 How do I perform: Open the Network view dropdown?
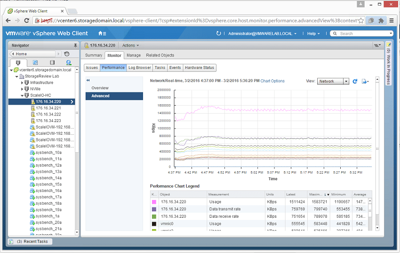click(x=346, y=81)
